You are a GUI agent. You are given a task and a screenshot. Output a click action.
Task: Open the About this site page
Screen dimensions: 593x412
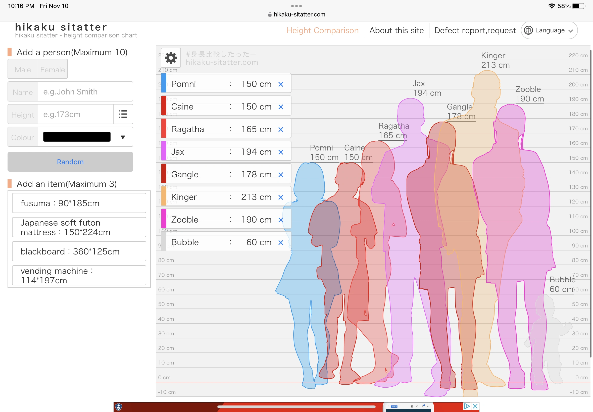point(397,30)
